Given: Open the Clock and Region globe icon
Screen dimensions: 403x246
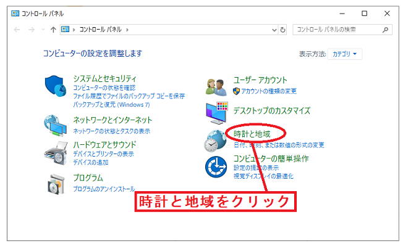Looking at the screenshot, I should pos(215,141).
